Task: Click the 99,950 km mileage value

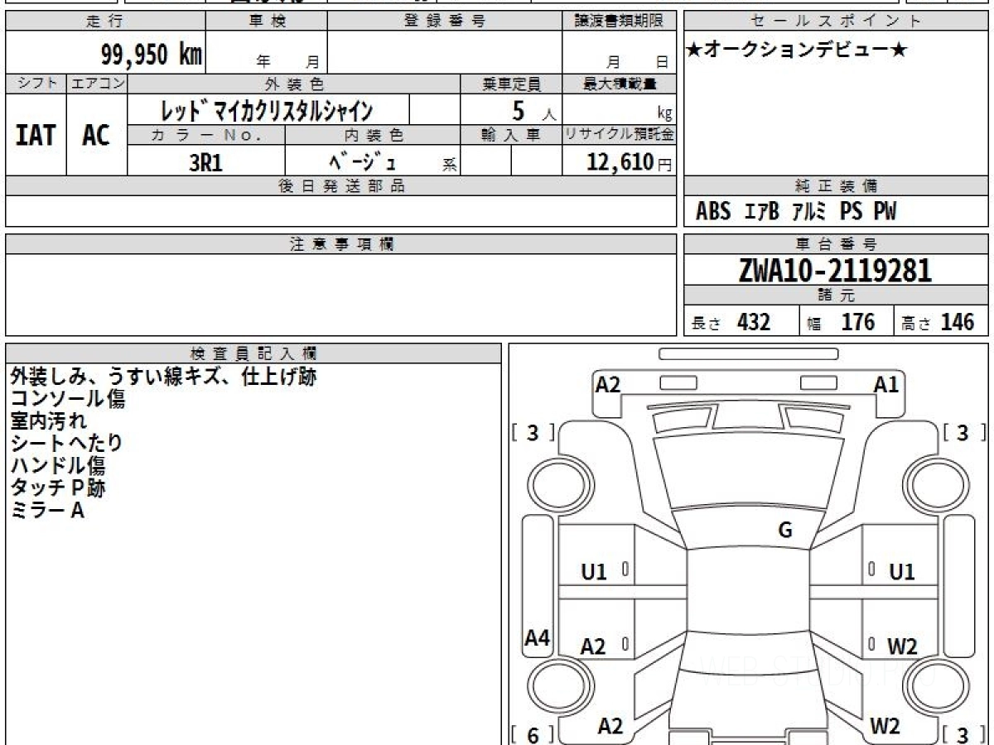Action: tap(151, 55)
